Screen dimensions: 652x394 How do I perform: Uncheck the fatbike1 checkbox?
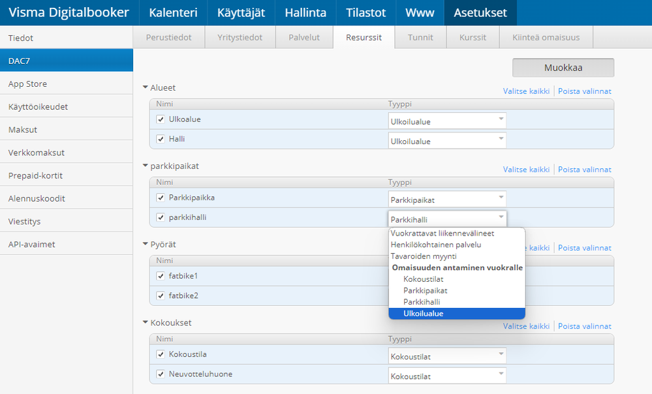coord(161,276)
